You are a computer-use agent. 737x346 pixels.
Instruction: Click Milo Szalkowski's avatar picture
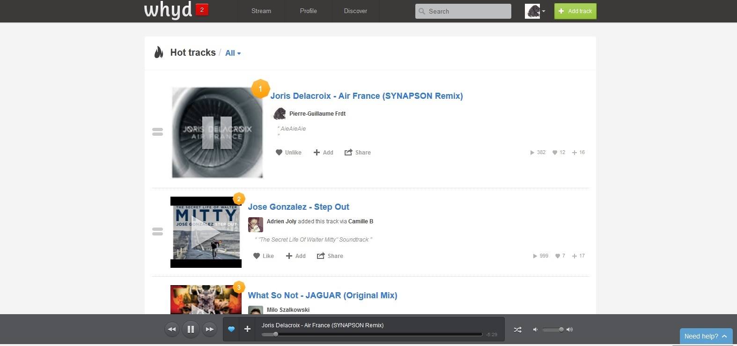[256, 310]
